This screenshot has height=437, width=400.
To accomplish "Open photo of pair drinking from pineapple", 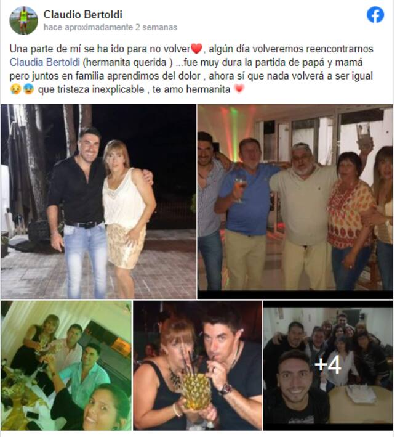I will coord(198,366).
